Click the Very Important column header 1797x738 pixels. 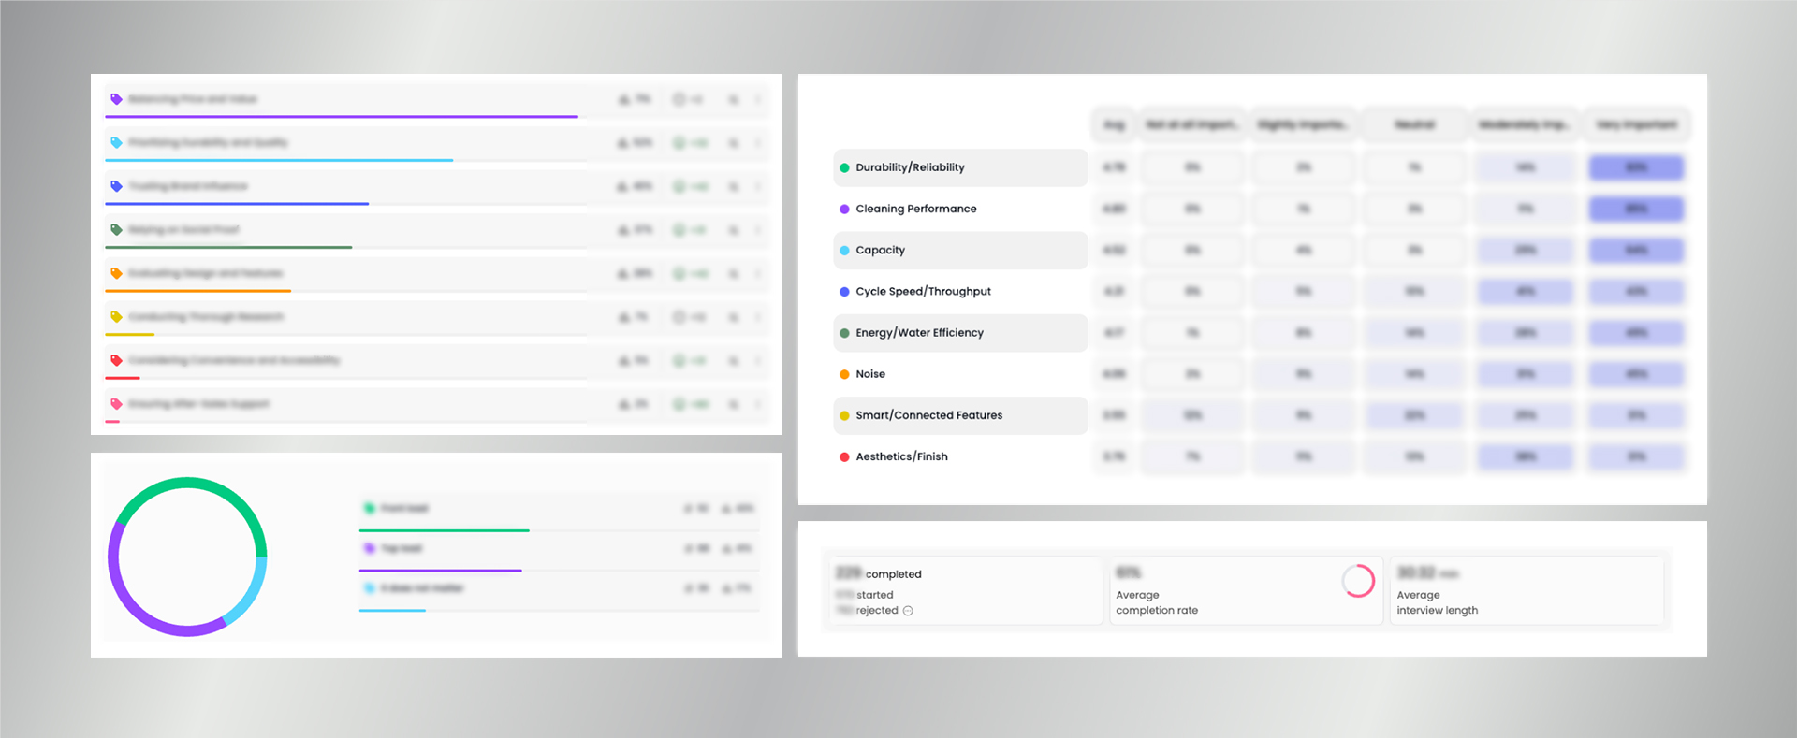point(1636,124)
